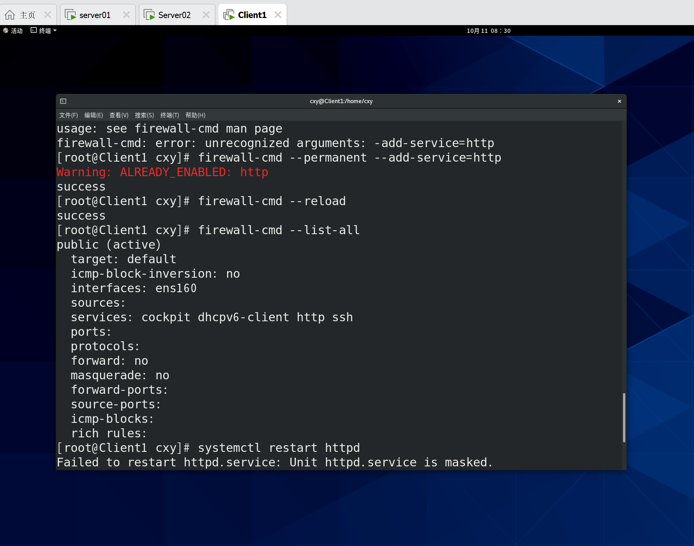Open the clock showing 10月11 08:30
The image size is (694, 546).
click(x=488, y=31)
